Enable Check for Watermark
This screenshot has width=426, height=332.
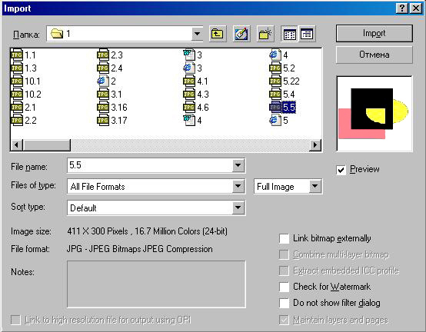[284, 287]
